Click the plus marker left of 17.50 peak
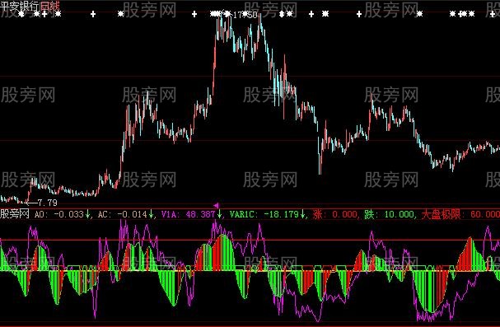 tap(194, 14)
